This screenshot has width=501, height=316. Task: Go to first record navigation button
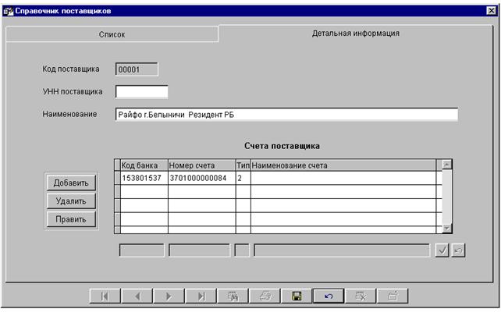(x=105, y=296)
